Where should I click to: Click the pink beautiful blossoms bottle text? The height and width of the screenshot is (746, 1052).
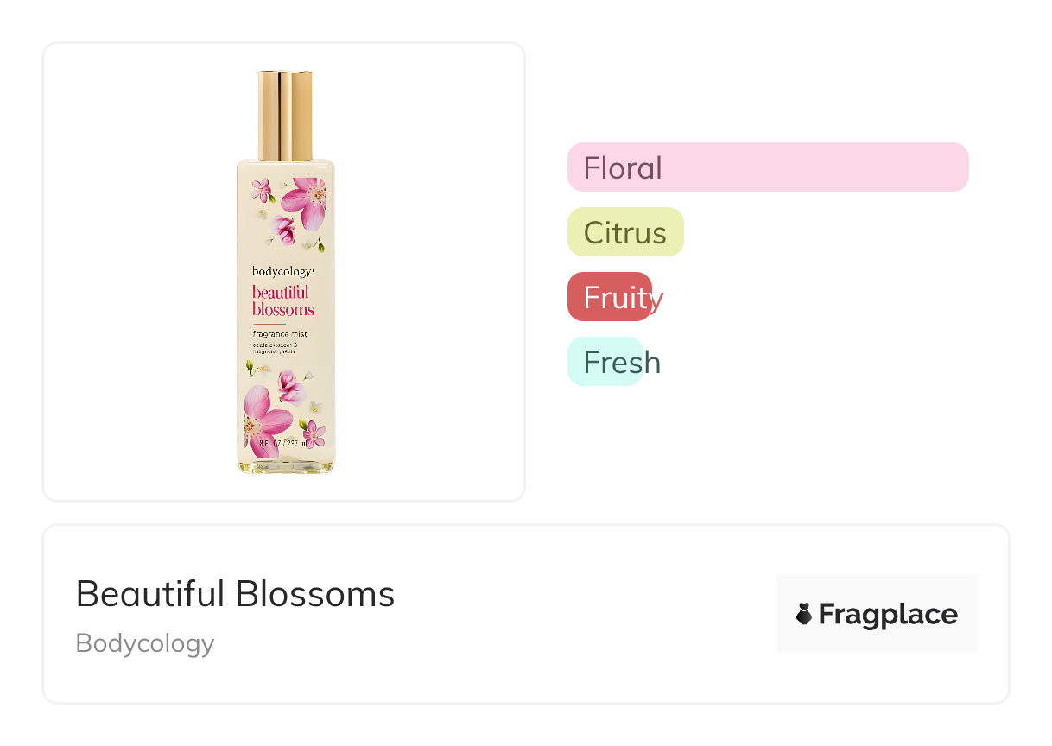click(x=283, y=300)
